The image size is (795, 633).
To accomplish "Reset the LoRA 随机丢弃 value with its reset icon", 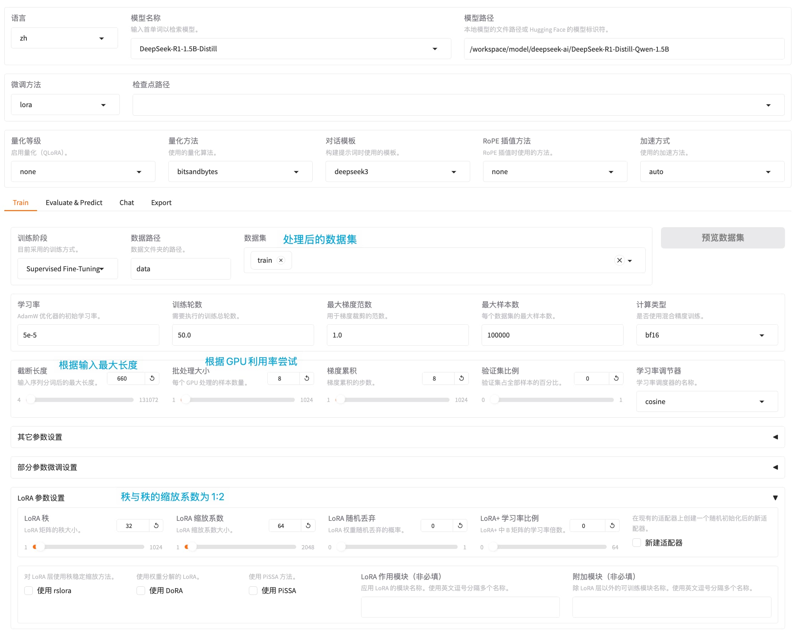I will pyautogui.click(x=460, y=525).
